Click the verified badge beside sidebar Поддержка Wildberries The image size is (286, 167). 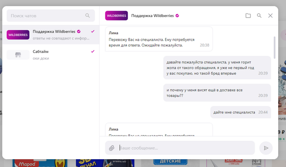(79, 31)
